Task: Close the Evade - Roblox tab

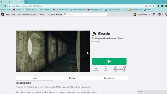Action: coord(22,2)
